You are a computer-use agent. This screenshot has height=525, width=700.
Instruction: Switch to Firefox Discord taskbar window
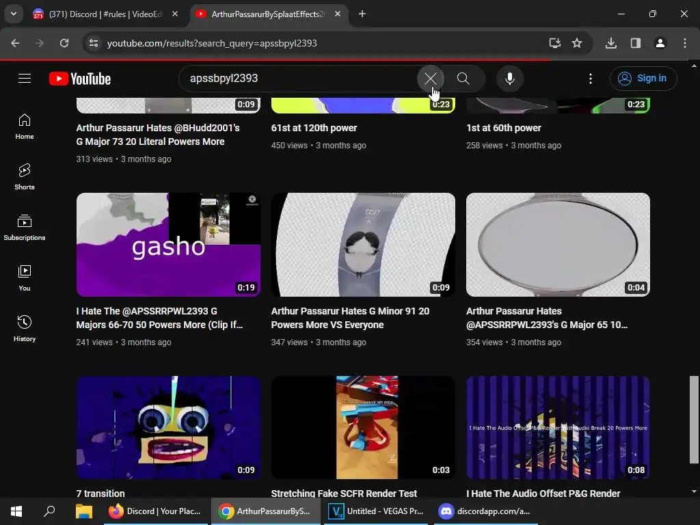155,511
